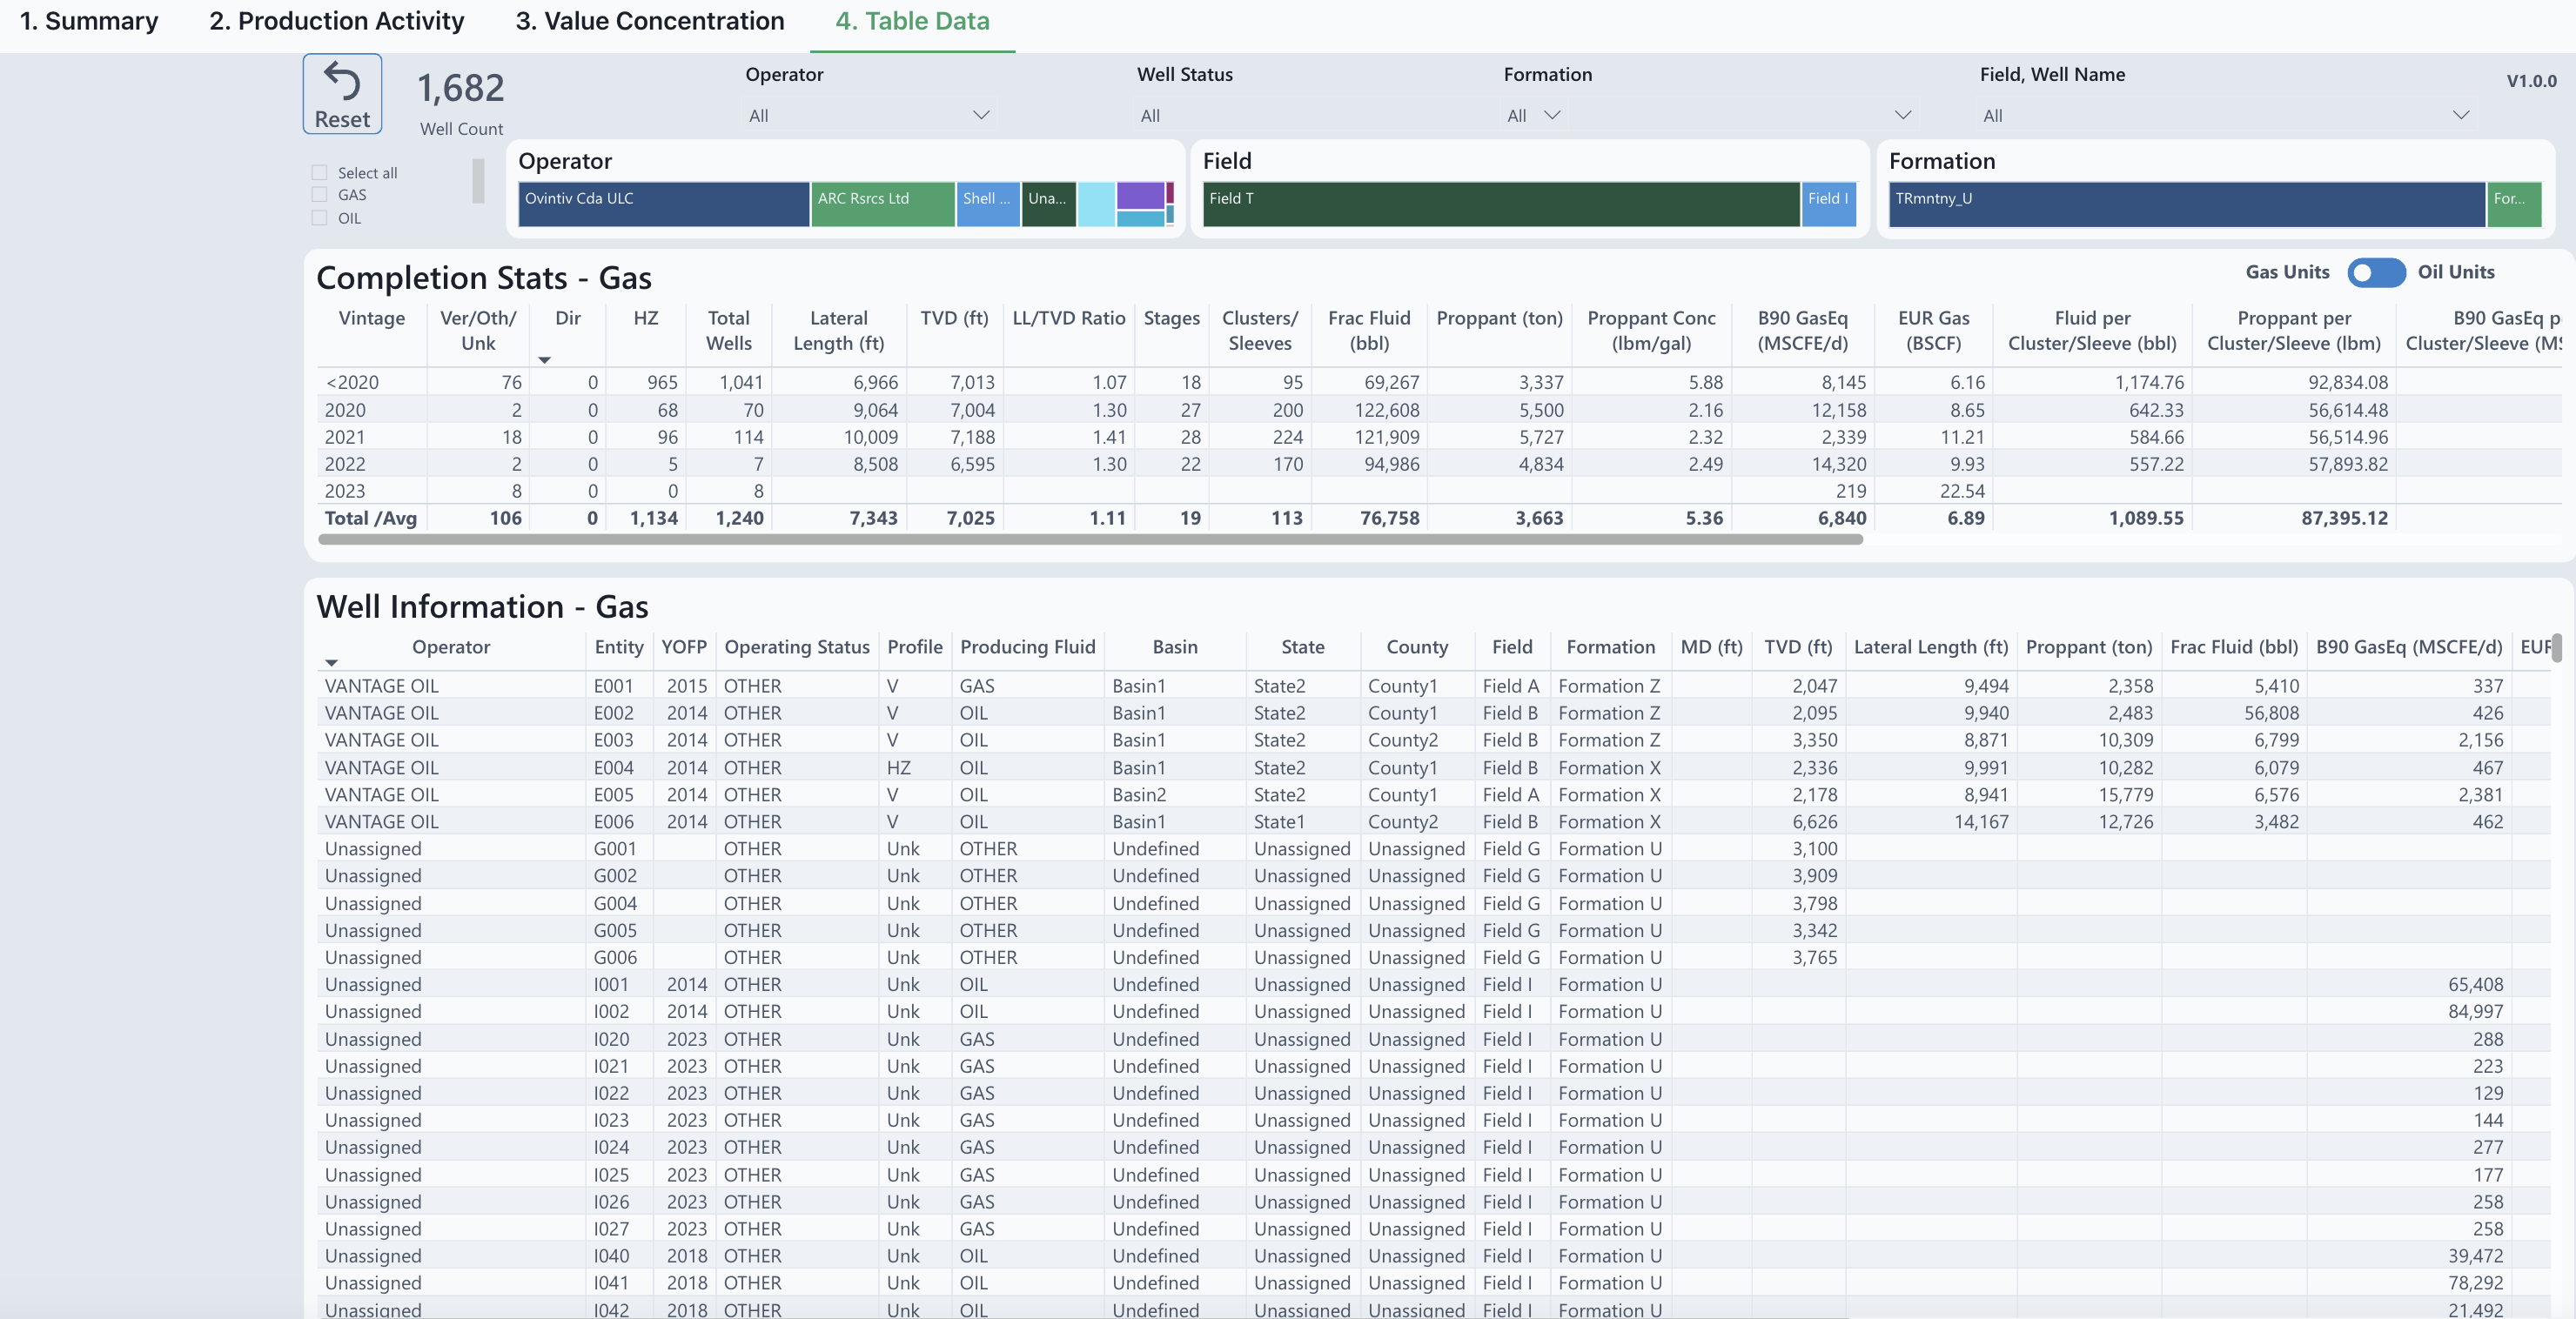
Task: Expand the Formation dropdown chevron
Action: click(1903, 115)
